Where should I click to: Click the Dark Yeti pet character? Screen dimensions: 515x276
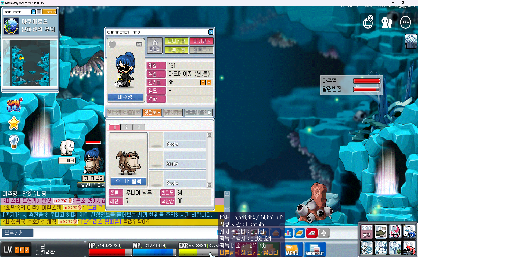point(67,148)
